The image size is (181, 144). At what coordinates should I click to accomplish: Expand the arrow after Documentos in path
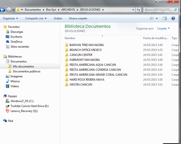[43, 10]
